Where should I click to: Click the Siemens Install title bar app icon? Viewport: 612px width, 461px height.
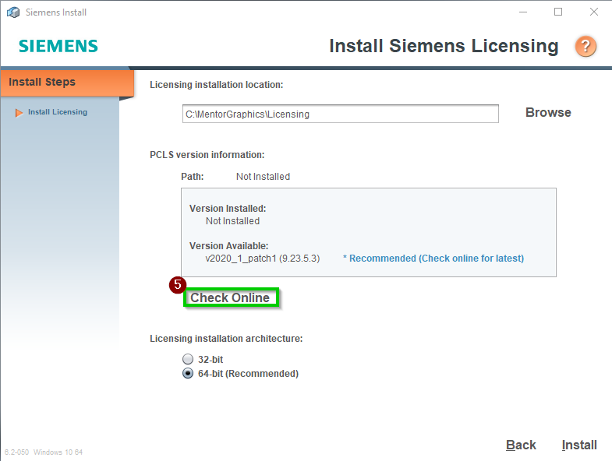(x=13, y=12)
